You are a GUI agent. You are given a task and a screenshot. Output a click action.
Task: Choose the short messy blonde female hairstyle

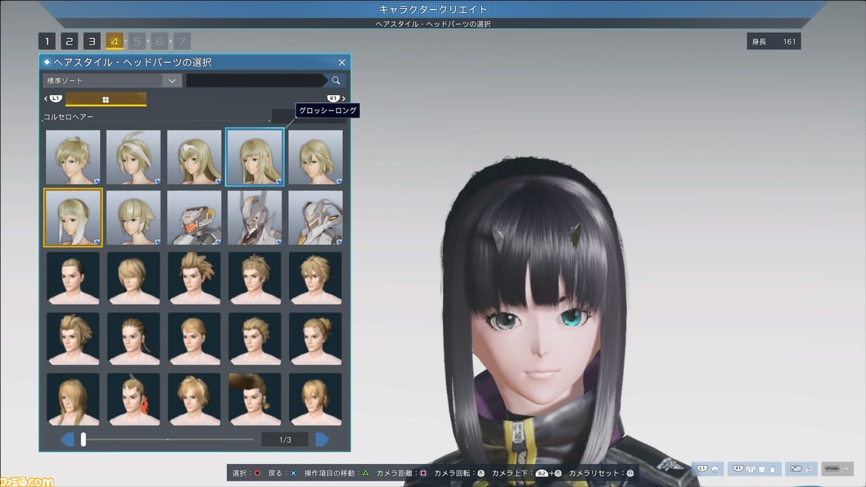[x=73, y=158]
